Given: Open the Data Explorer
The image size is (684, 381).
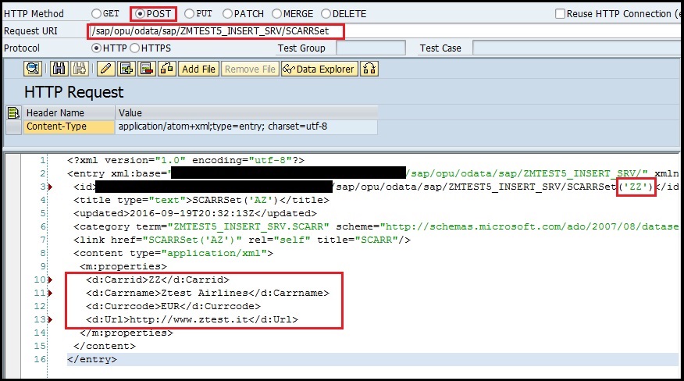Looking at the screenshot, I should pyautogui.click(x=319, y=69).
